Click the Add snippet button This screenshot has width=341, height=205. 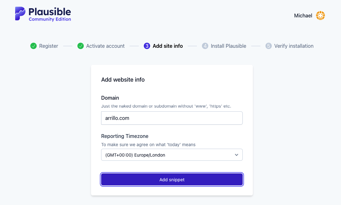[x=172, y=179]
